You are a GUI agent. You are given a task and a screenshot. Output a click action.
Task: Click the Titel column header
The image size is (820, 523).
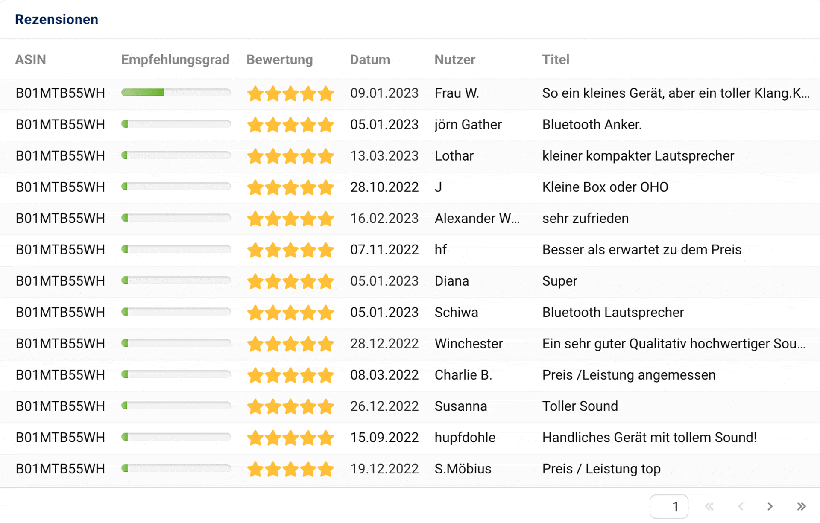pos(556,59)
